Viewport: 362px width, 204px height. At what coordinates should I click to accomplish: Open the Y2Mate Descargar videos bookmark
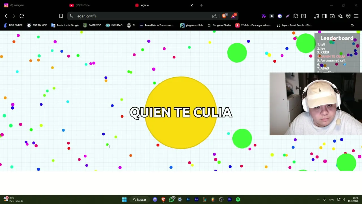253,25
